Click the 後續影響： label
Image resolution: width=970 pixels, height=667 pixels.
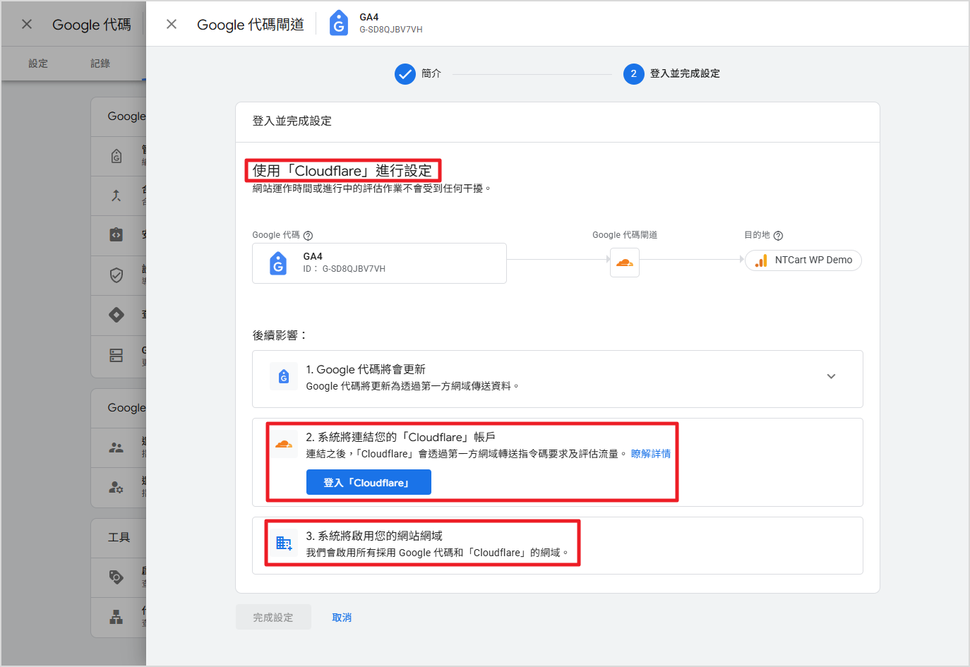[280, 335]
